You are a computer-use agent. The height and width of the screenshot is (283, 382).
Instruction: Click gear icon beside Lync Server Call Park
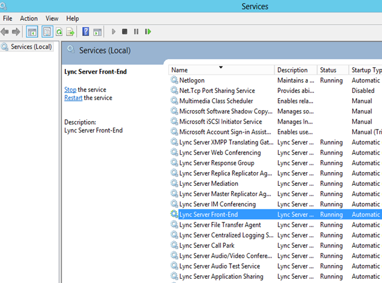tap(174, 245)
